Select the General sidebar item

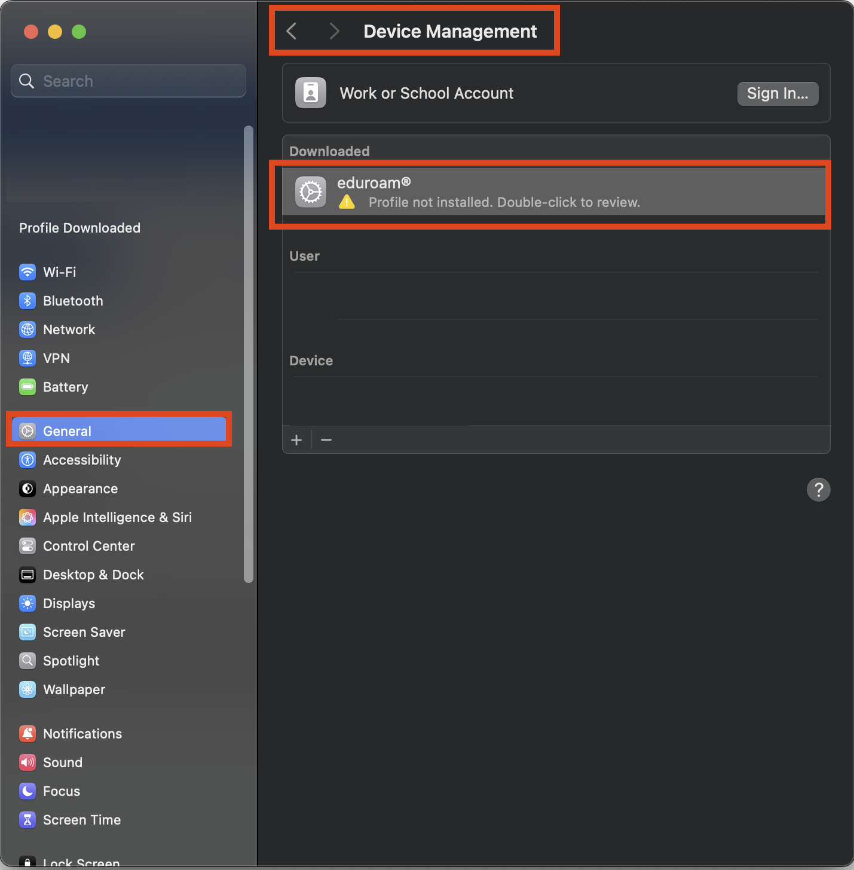coord(119,431)
